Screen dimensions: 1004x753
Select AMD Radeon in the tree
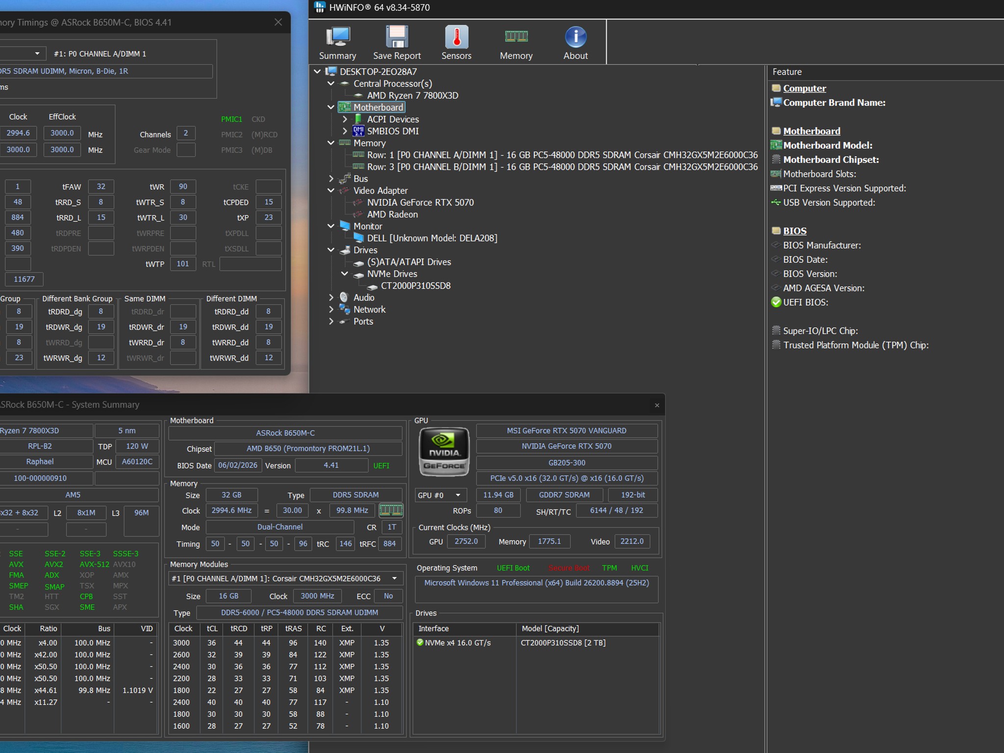(392, 214)
